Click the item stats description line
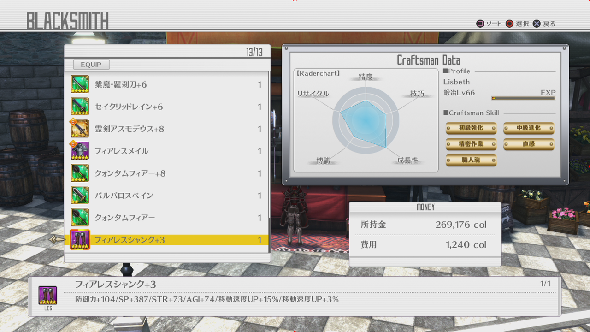The height and width of the screenshot is (332, 590). click(207, 300)
